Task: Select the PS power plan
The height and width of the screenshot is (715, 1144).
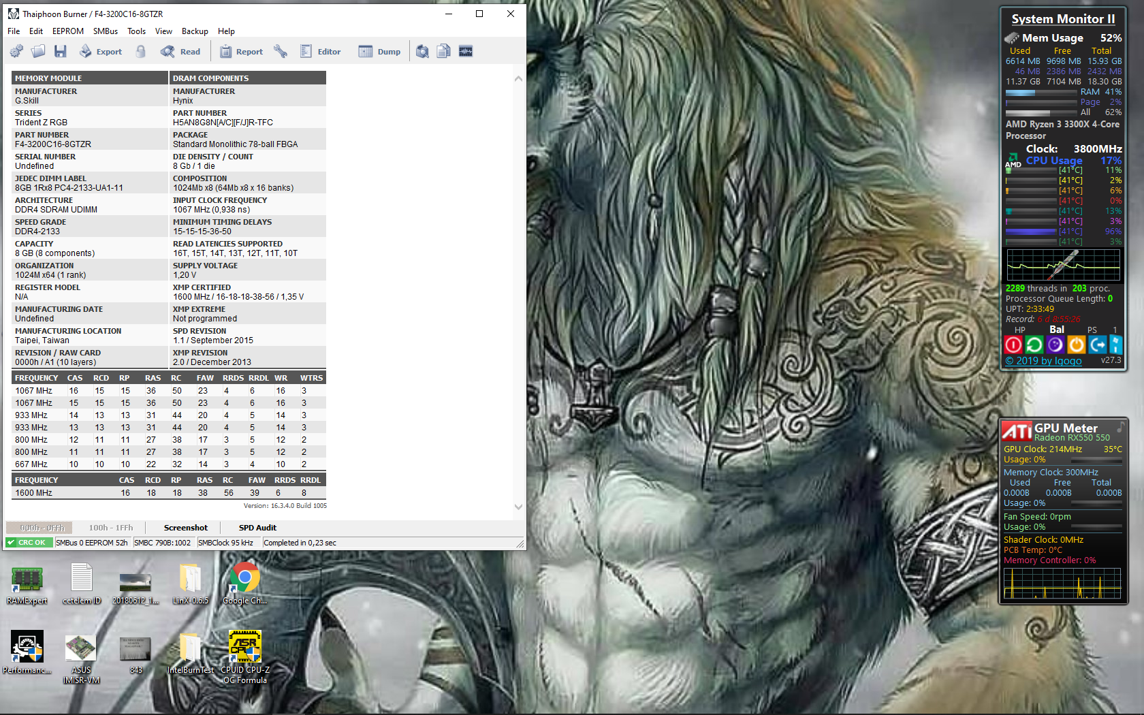Action: (x=1092, y=330)
